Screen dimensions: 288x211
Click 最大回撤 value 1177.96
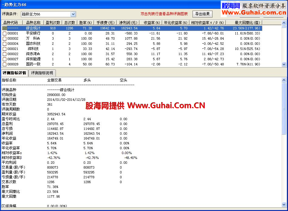(53, 196)
